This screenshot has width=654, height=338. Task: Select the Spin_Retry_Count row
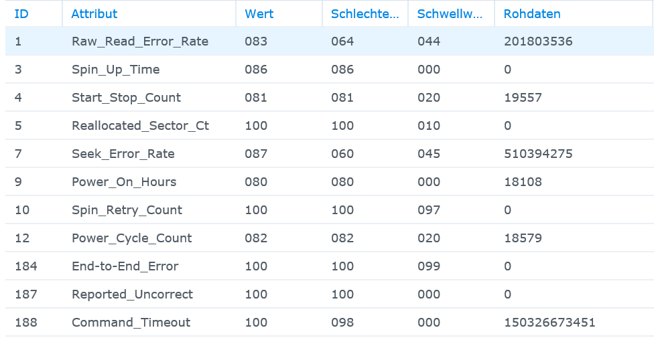coord(330,209)
